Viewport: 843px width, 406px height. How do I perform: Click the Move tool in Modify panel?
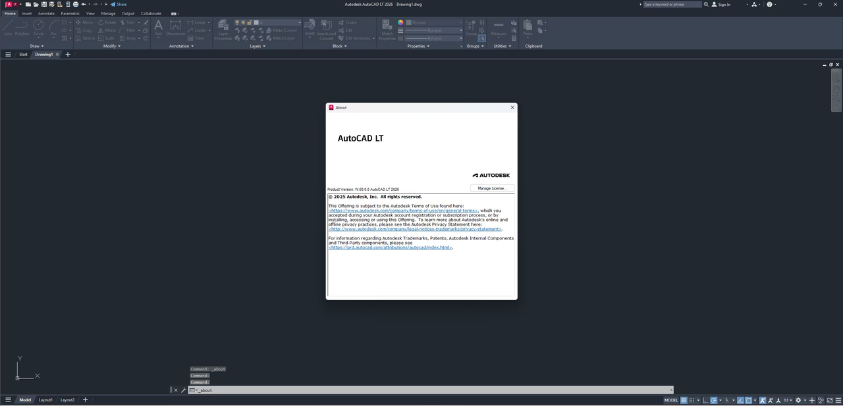84,22
